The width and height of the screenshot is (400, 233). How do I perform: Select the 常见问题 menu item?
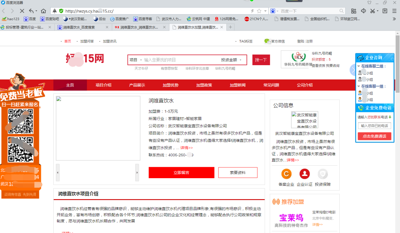[x=271, y=85]
